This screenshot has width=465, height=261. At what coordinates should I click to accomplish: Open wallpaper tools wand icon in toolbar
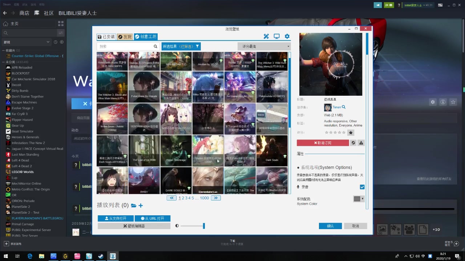coord(266,36)
